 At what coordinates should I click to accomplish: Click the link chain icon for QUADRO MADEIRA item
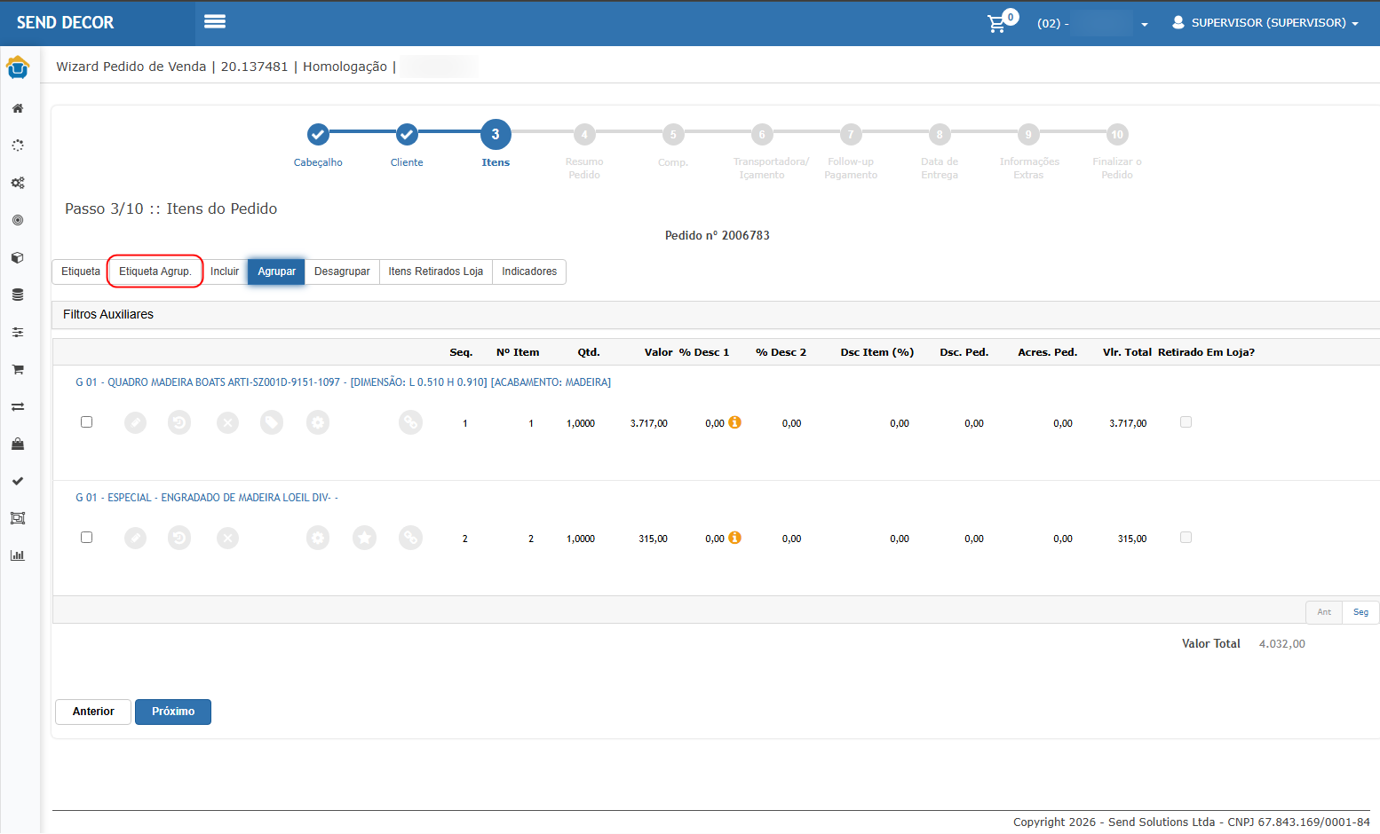click(x=410, y=423)
